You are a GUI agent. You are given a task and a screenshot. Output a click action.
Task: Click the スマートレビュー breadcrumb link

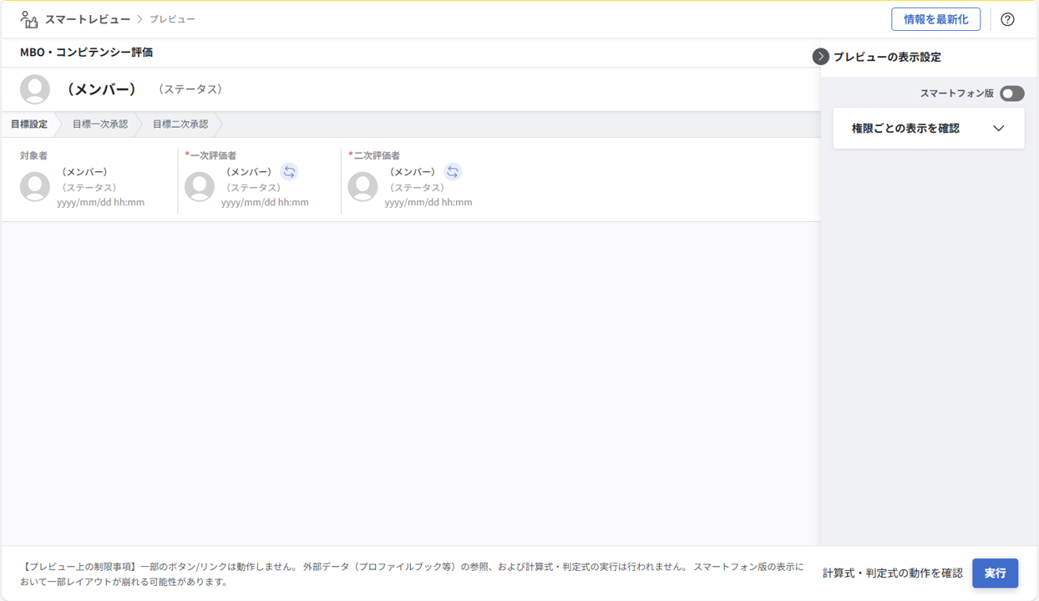click(x=88, y=18)
